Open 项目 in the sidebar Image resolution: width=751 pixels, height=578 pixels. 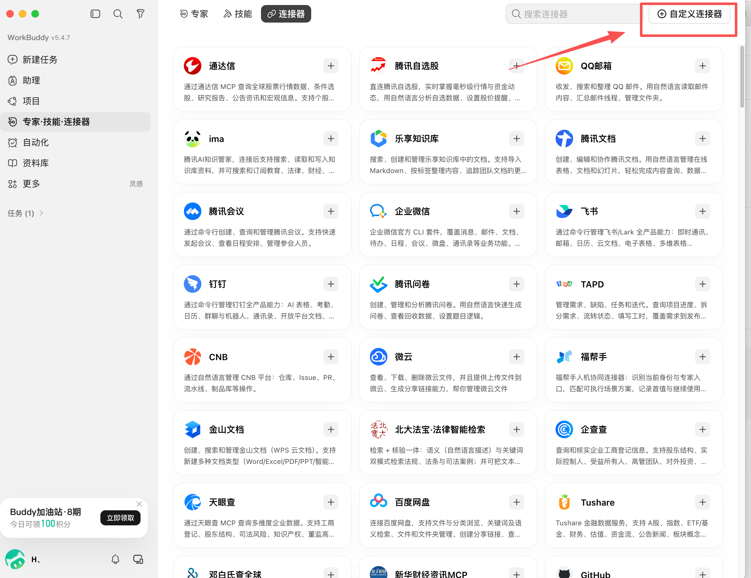point(75,101)
